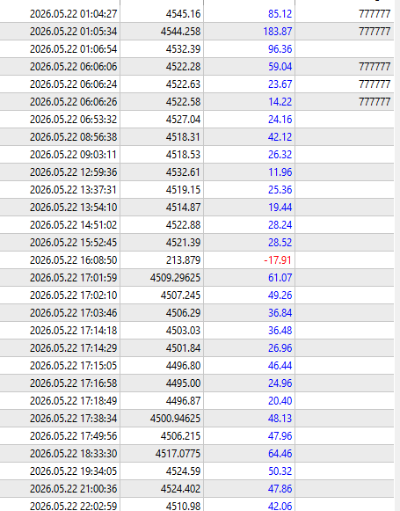
Task: Click profit value 19.44
Action: [x=280, y=208]
